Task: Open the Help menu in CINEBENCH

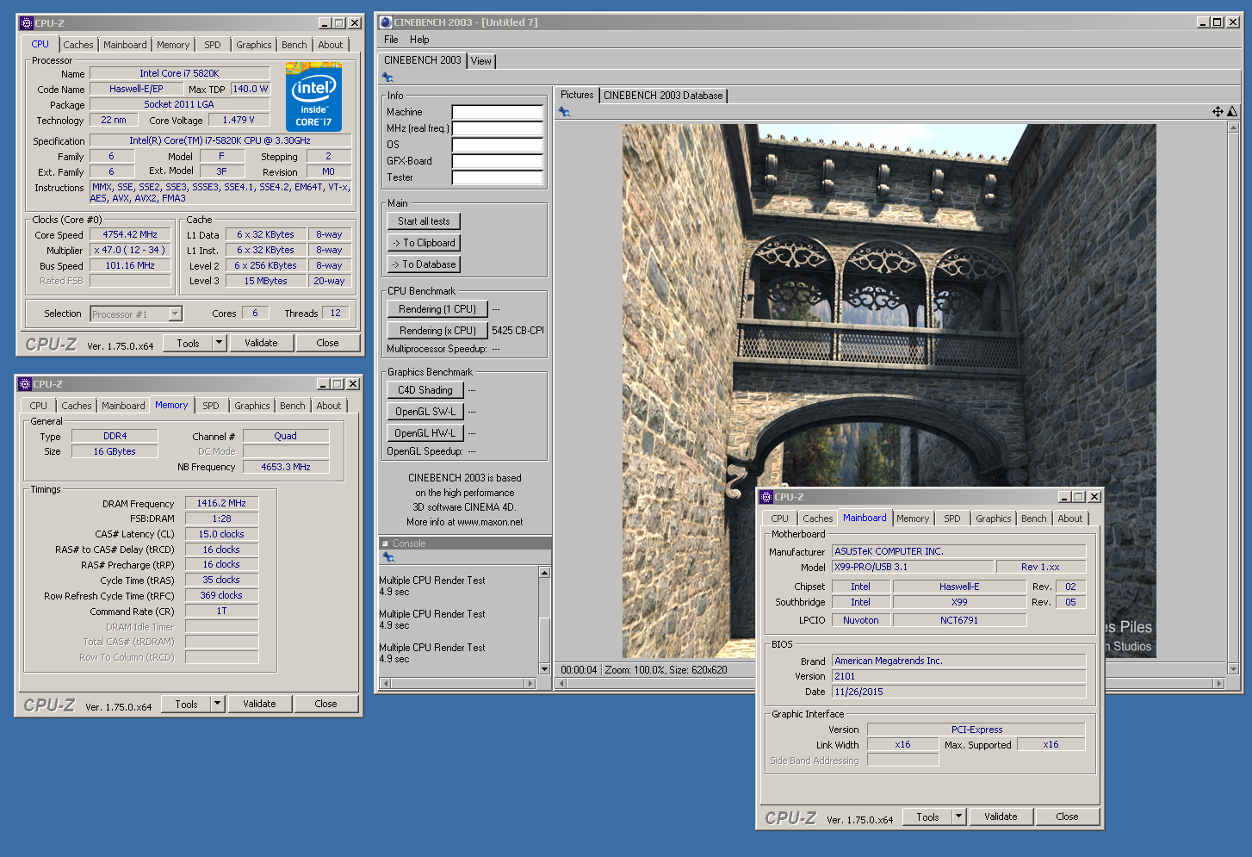Action: (x=419, y=40)
